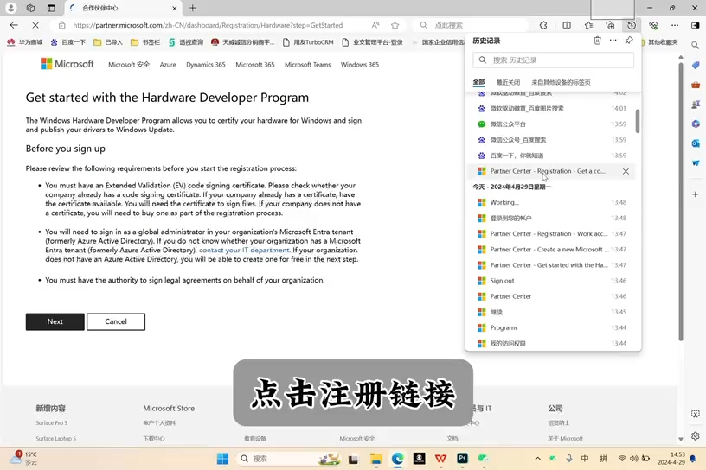
Task: Open the Programs history entry
Action: coord(552,327)
